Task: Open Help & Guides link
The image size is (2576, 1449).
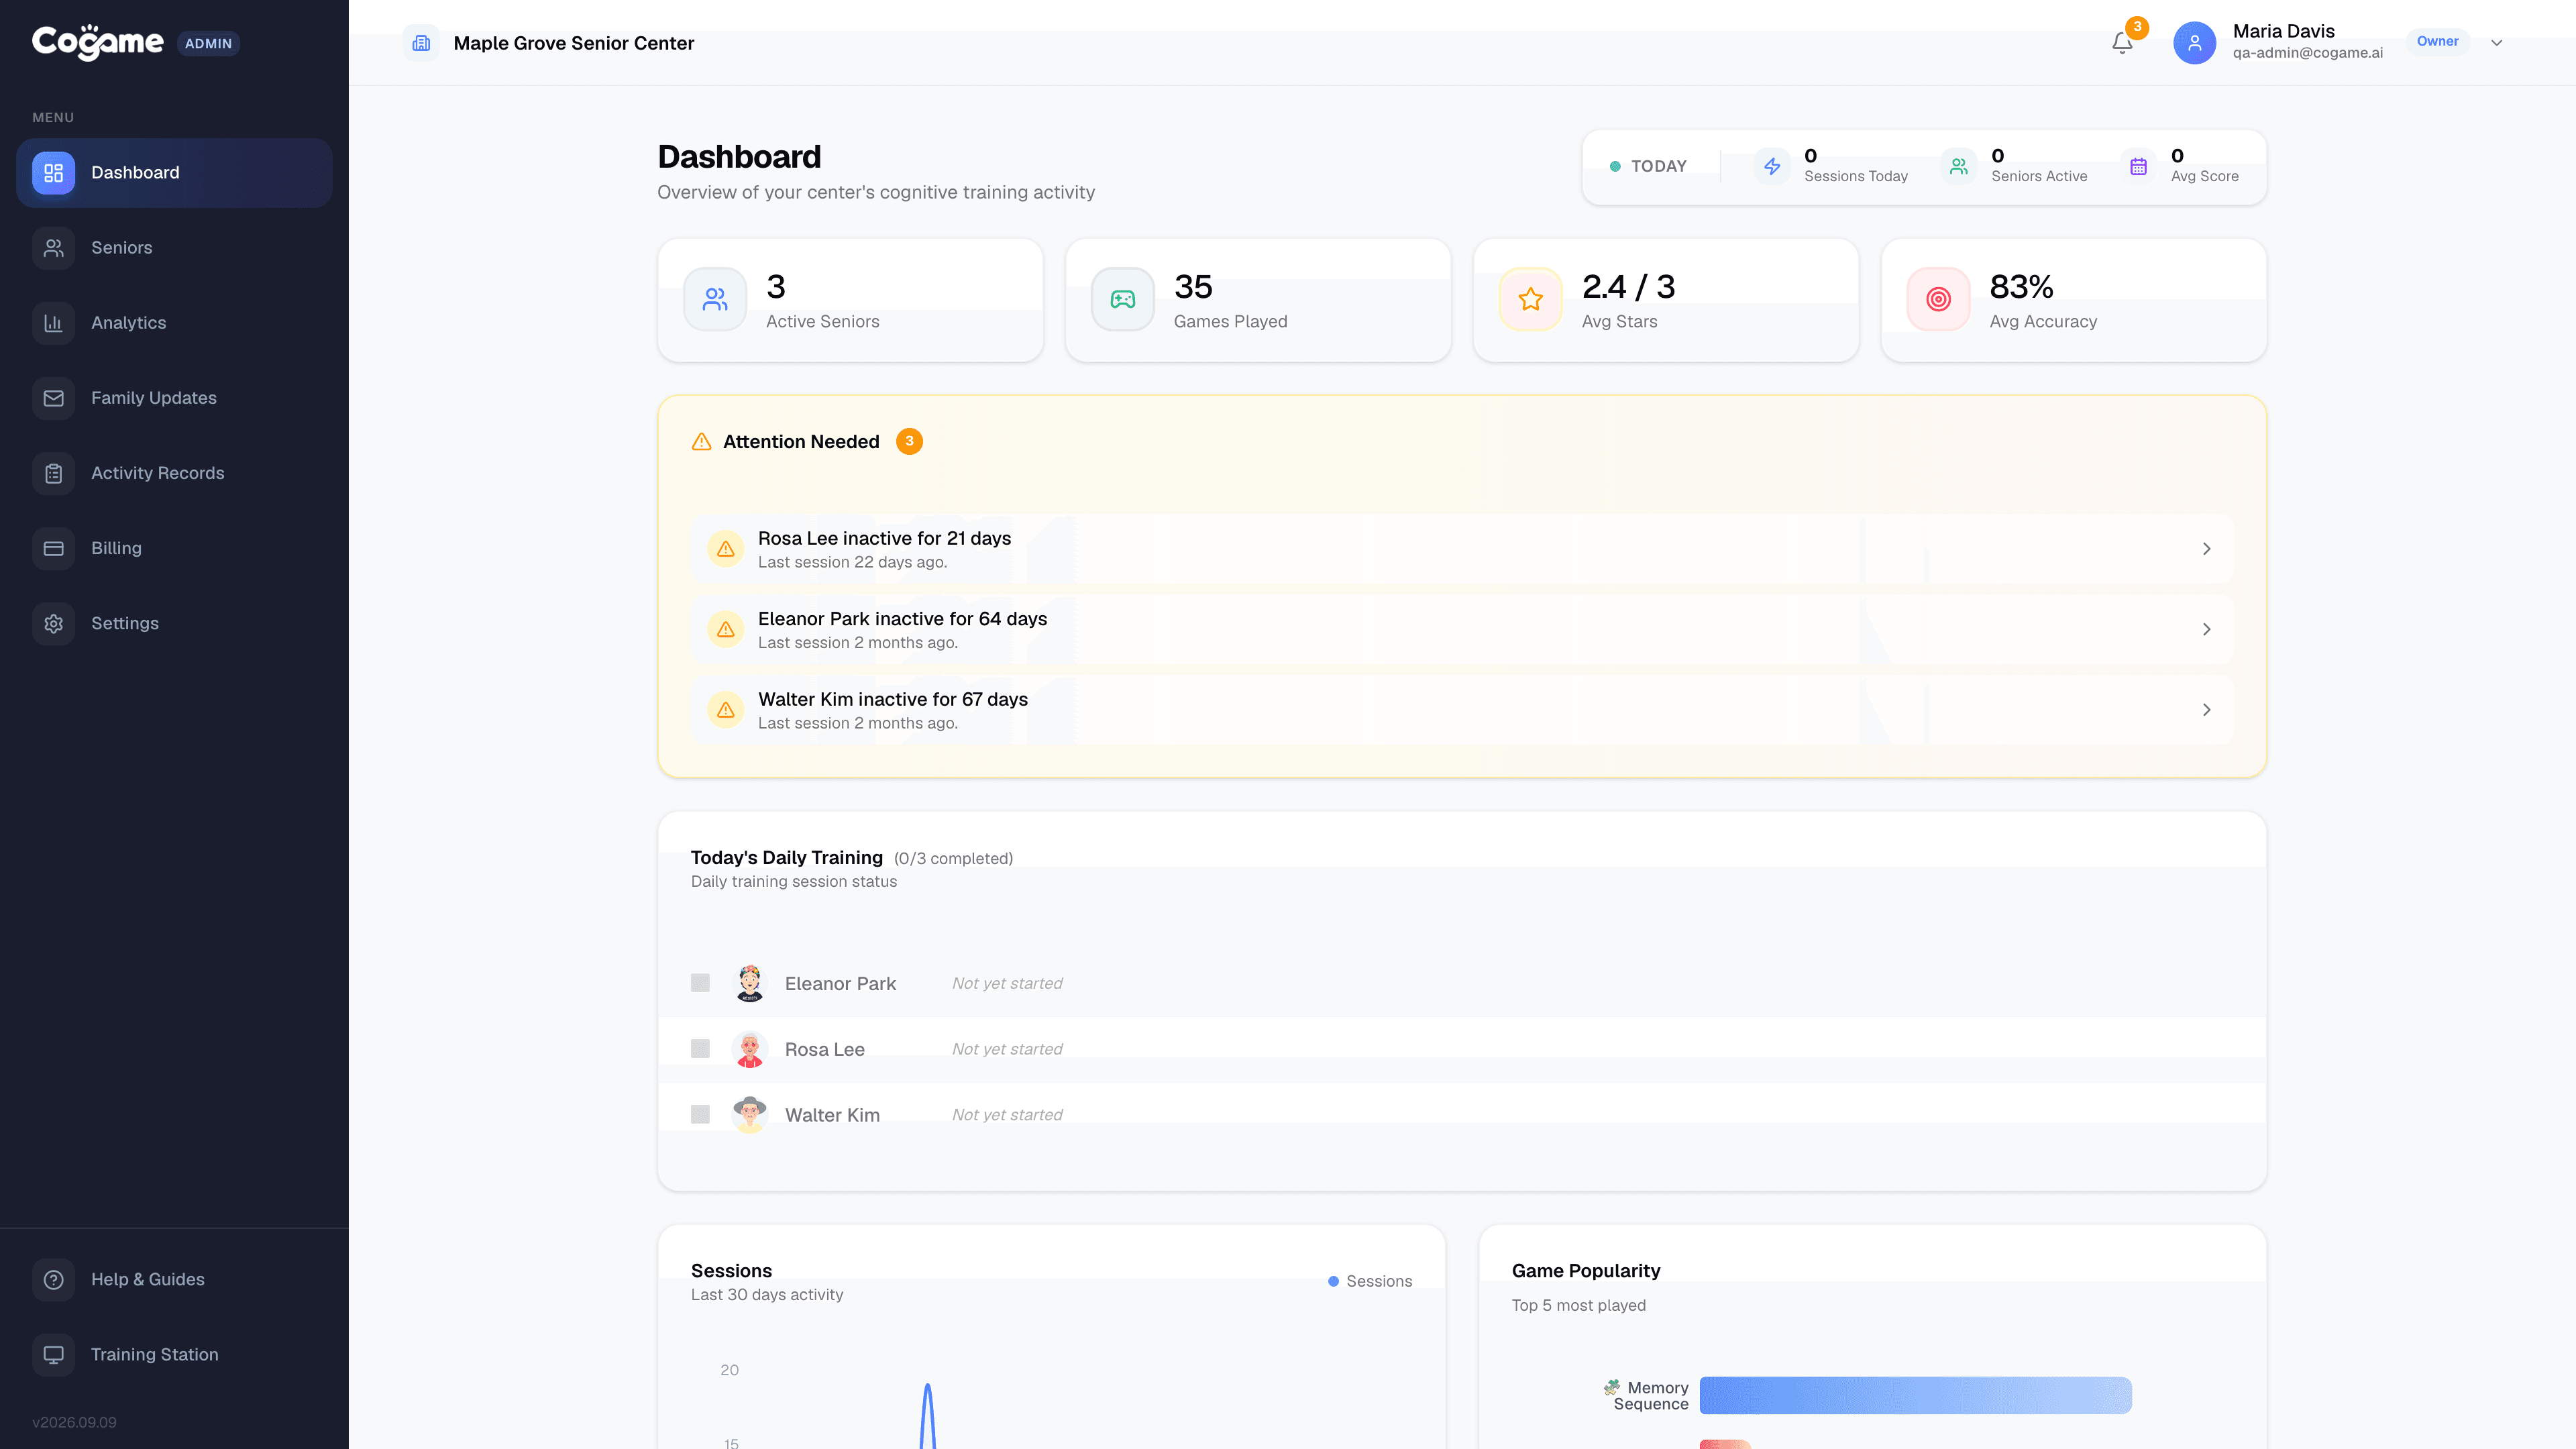Action: tap(174, 1279)
